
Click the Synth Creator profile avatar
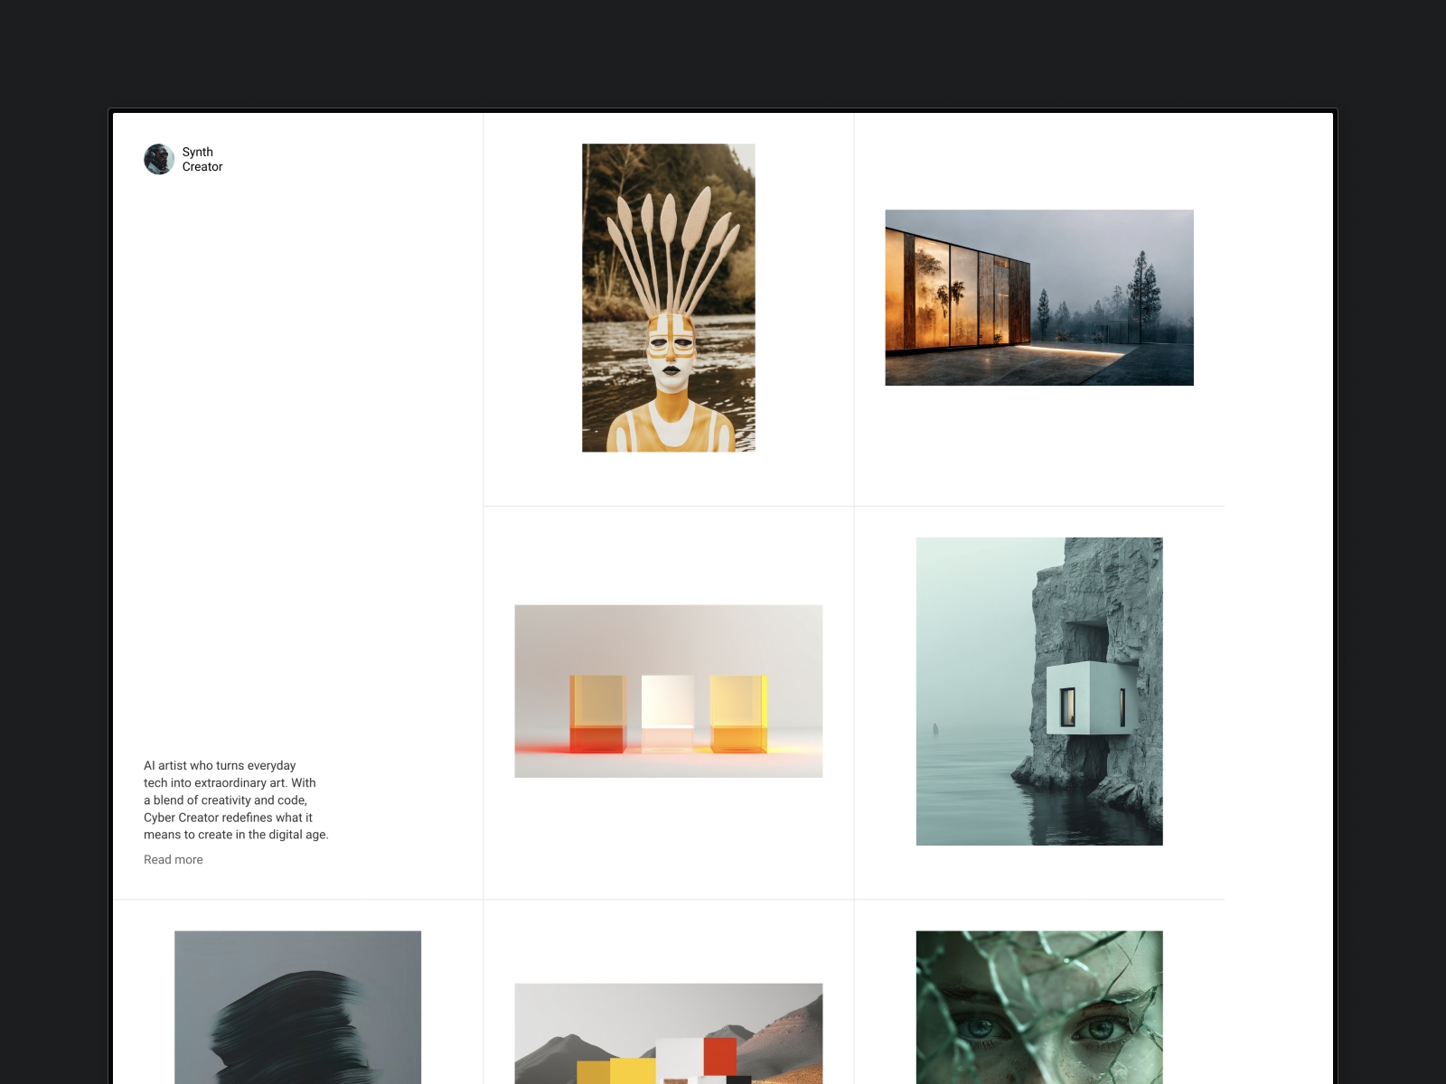tap(159, 159)
